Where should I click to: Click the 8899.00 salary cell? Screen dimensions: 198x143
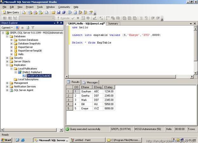click(109, 109)
